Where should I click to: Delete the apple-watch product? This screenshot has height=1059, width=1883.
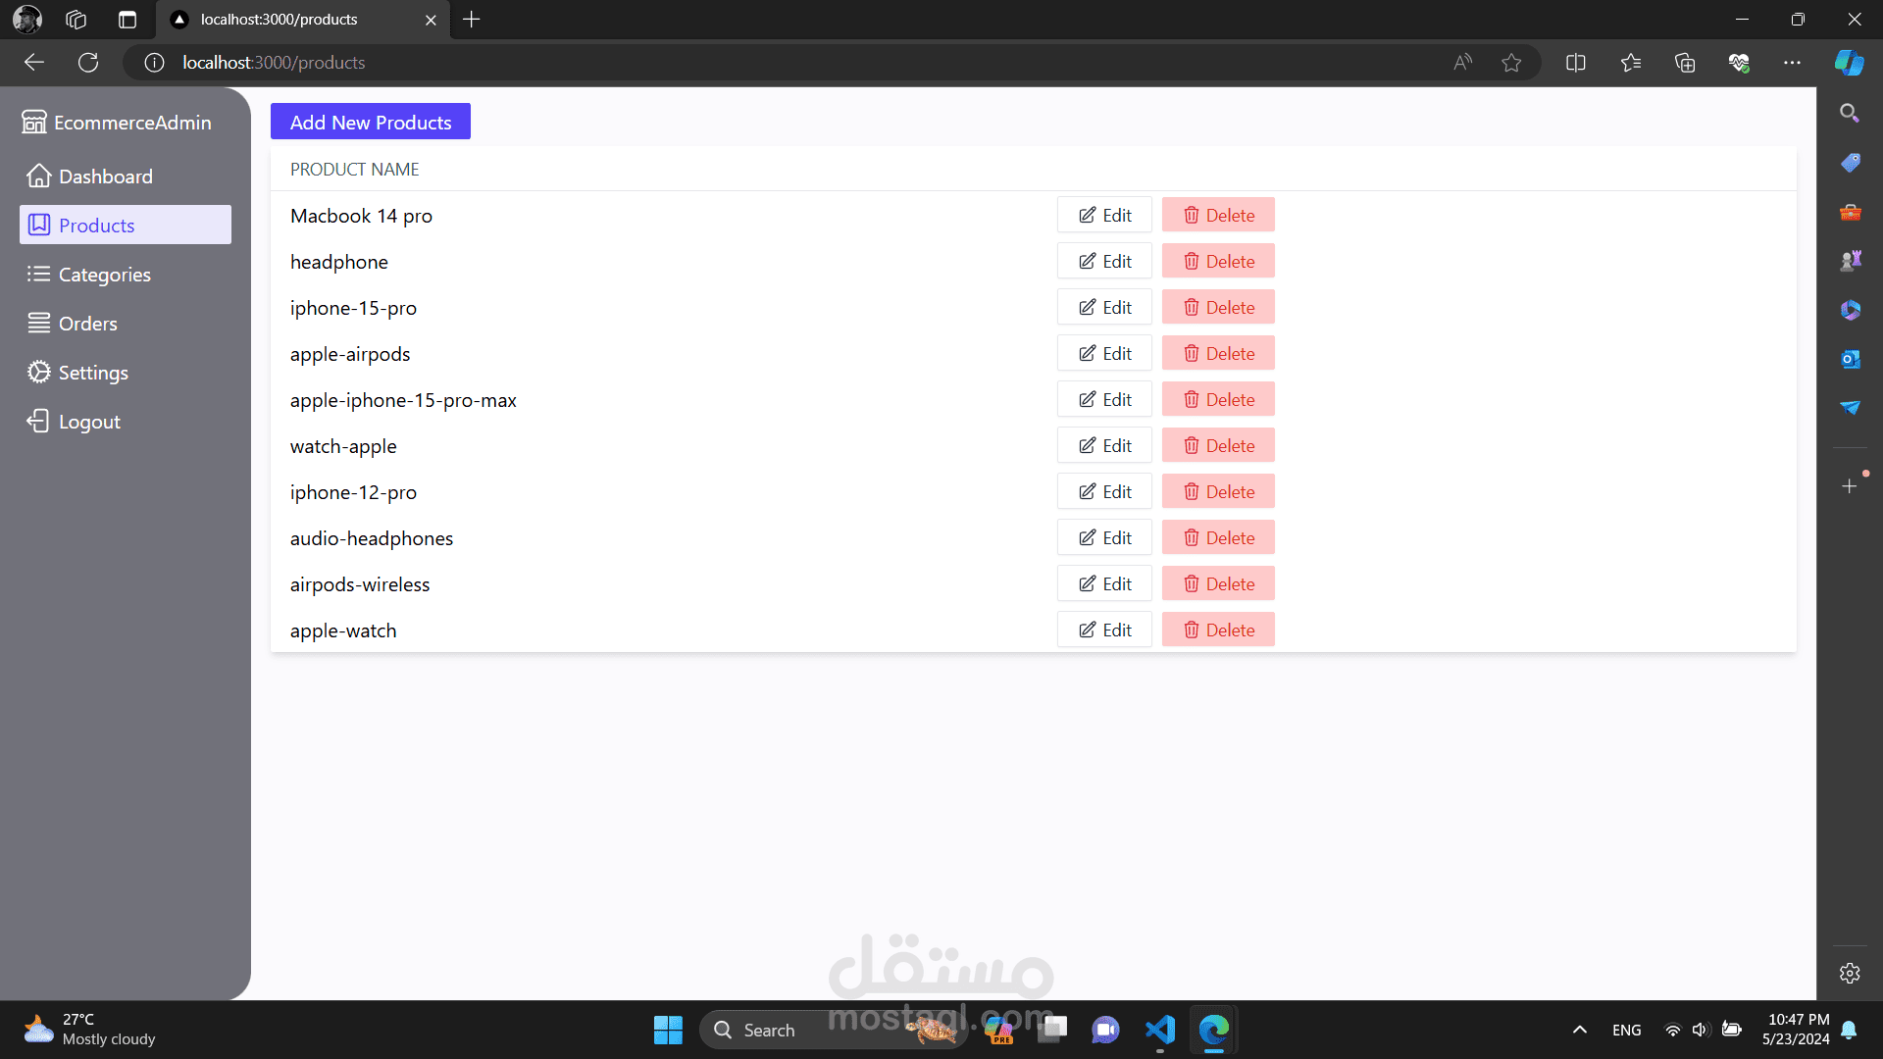click(1218, 630)
